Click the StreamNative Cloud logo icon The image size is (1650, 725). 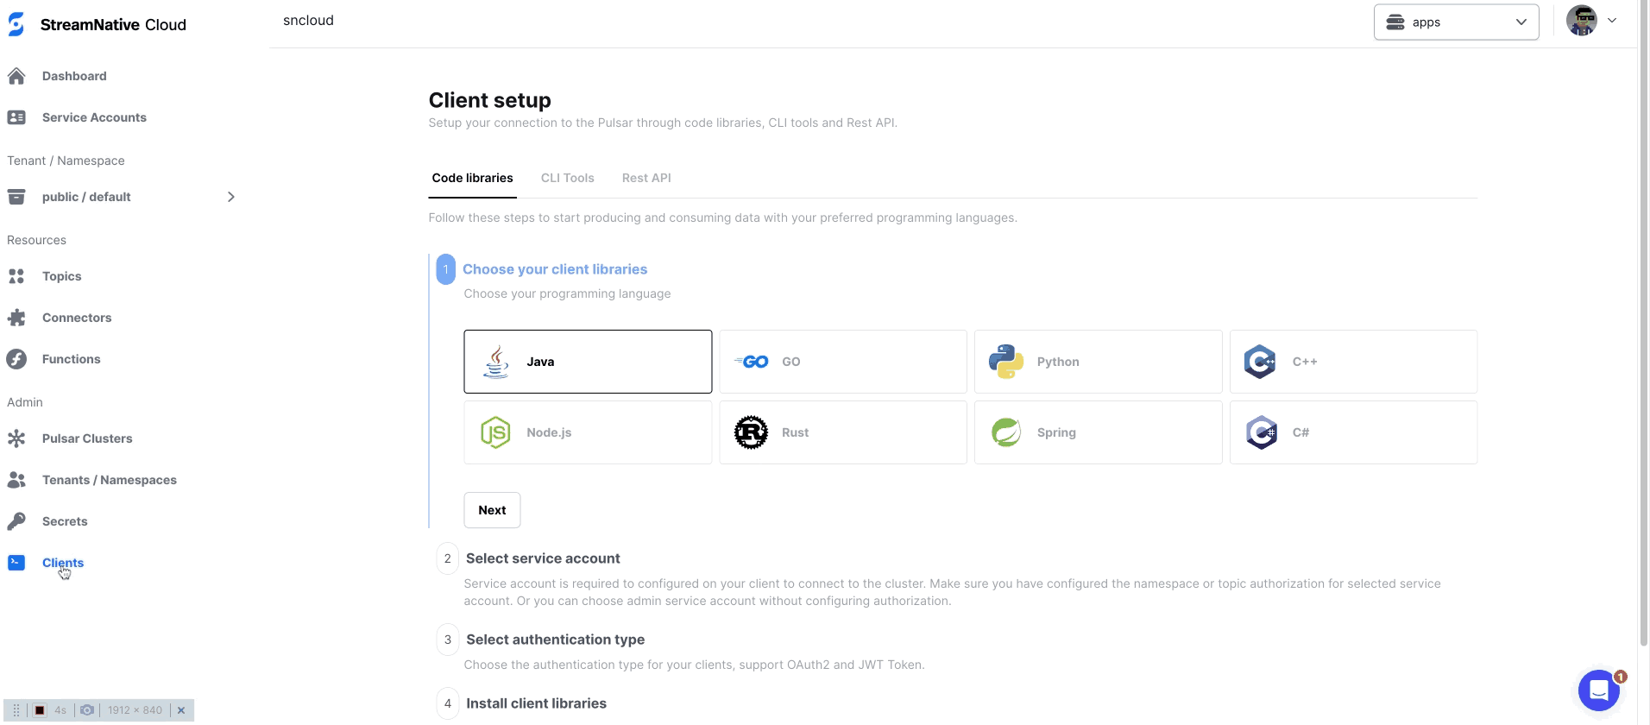point(16,24)
